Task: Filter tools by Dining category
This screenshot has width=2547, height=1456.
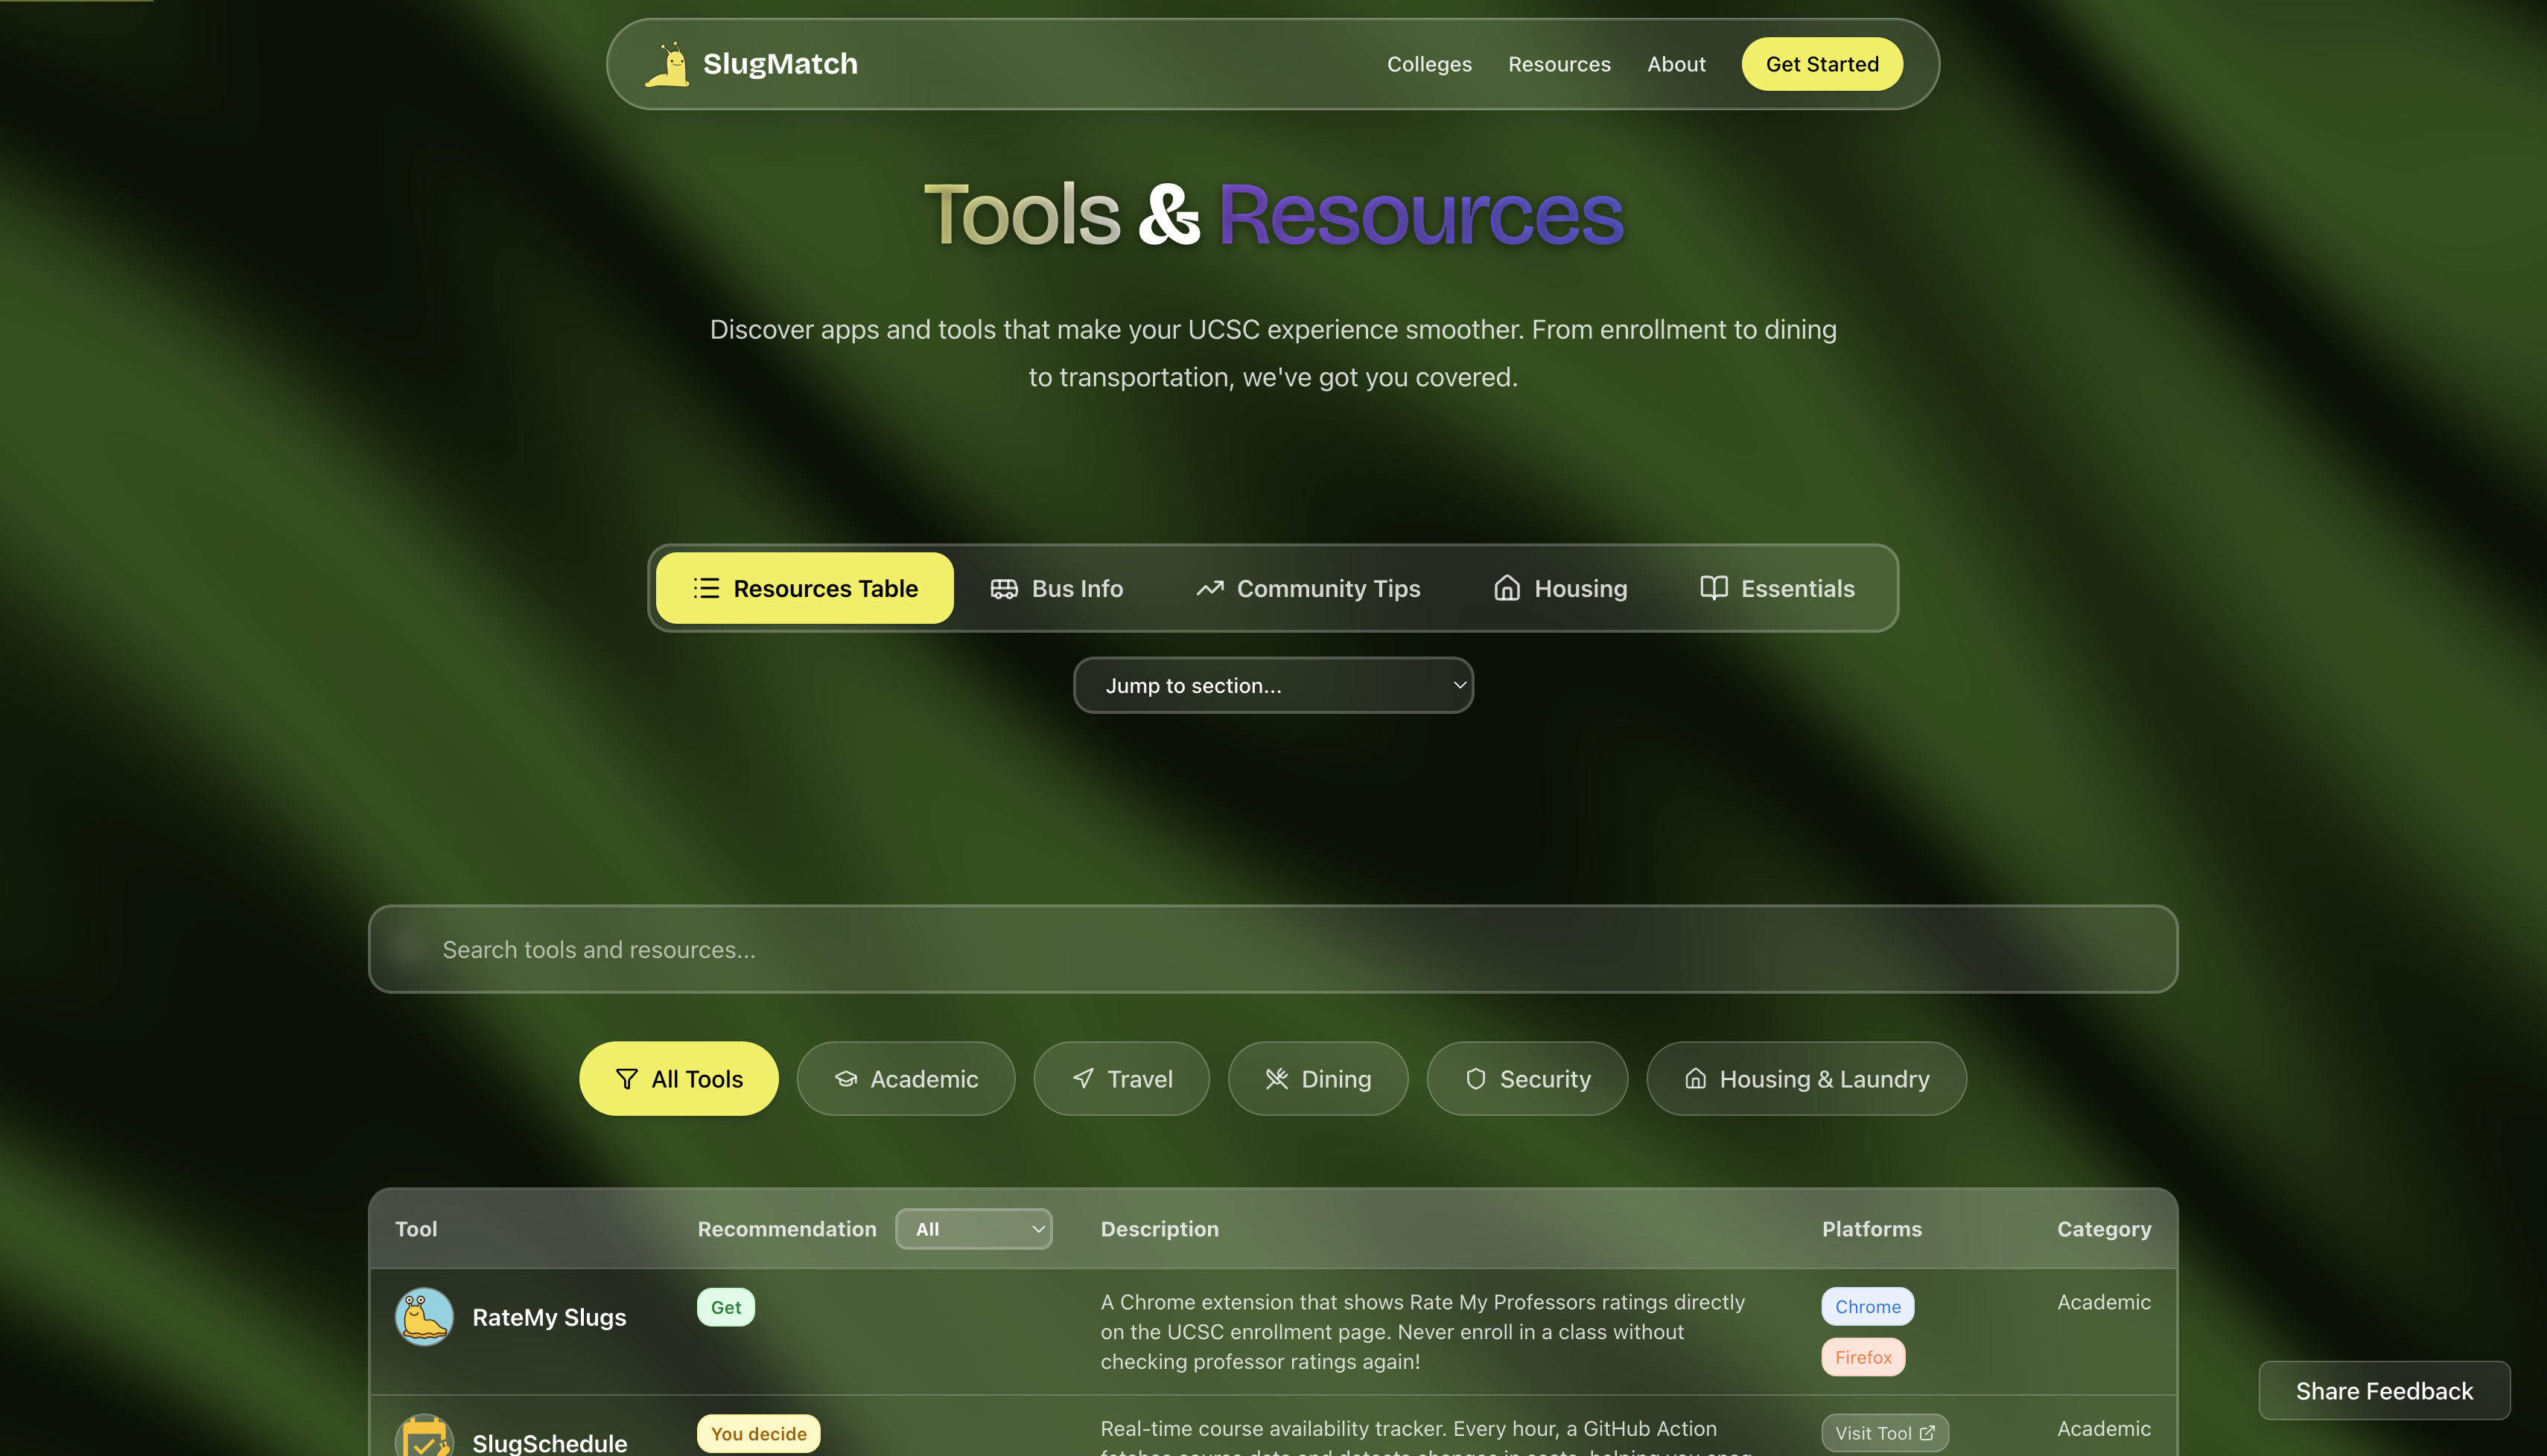Action: coord(1317,1079)
